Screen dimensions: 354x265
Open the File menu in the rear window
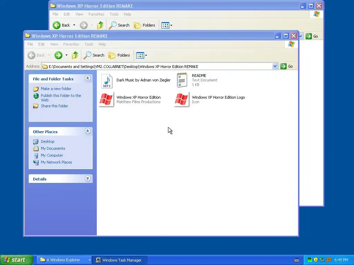tap(55, 14)
